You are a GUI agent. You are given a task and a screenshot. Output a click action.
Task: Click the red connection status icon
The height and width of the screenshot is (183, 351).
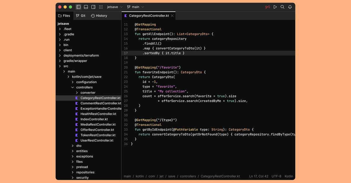pos(267,7)
